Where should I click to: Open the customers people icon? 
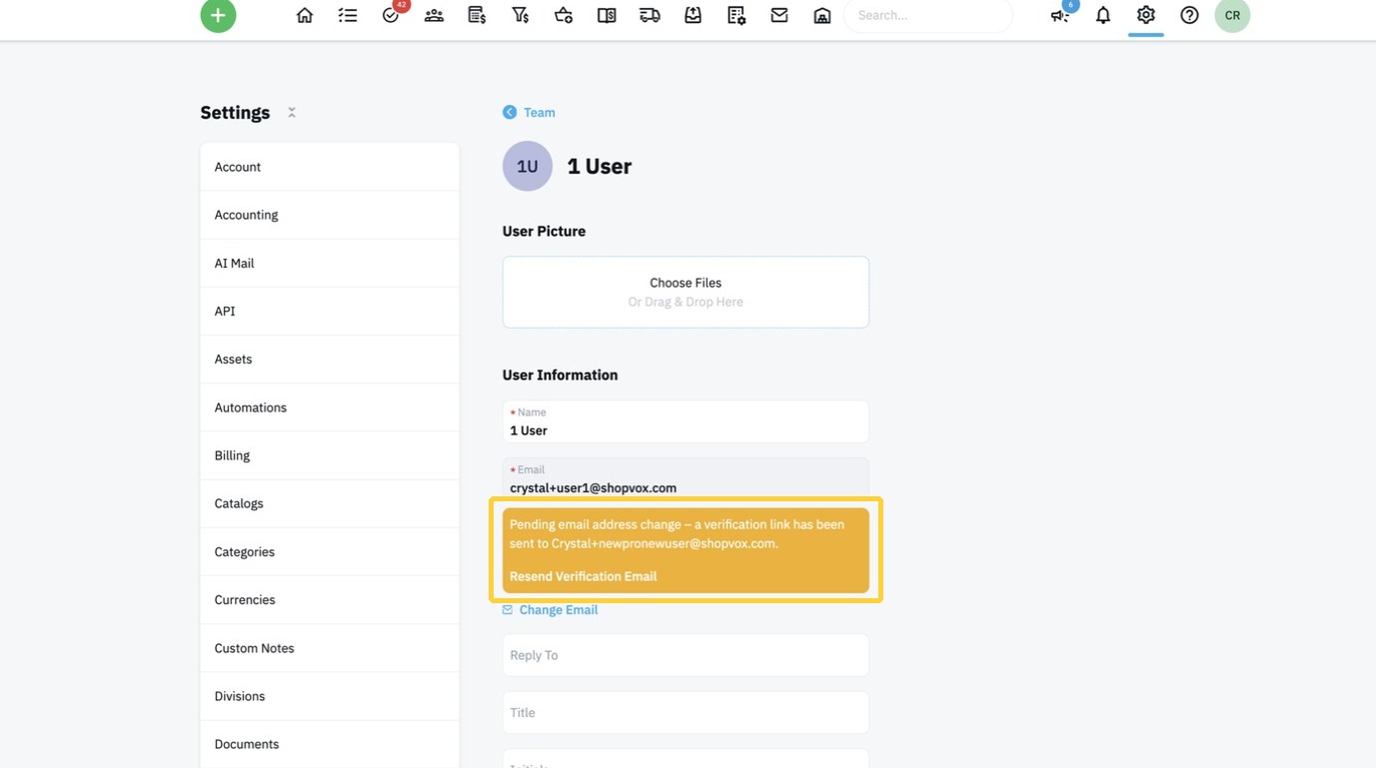pyautogui.click(x=434, y=15)
